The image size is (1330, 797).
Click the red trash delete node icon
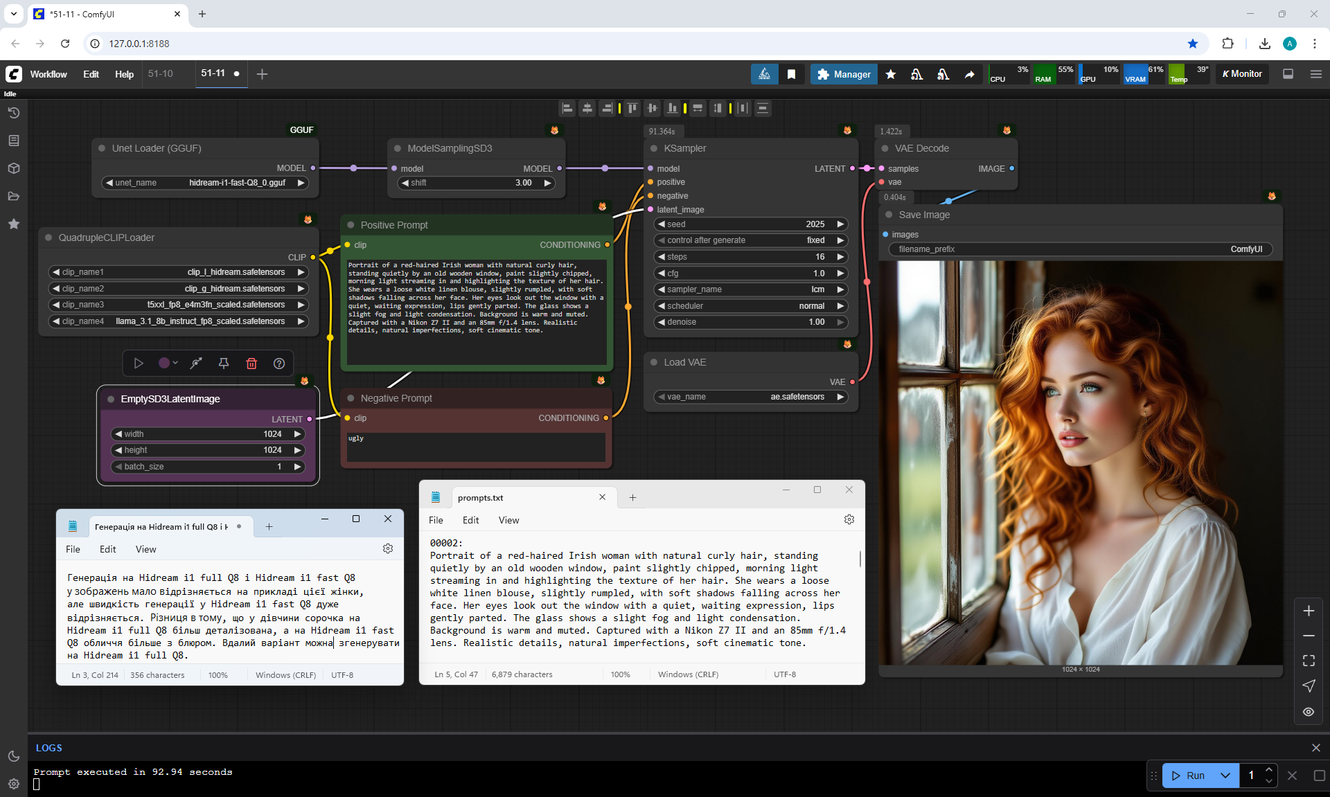click(251, 364)
